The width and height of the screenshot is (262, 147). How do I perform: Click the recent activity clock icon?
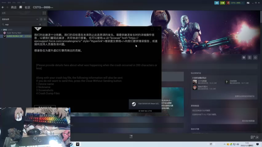pyautogui.click(x=41, y=19)
